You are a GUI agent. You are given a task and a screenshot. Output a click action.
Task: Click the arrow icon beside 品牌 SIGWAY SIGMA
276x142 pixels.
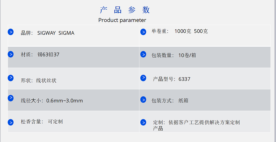tap(11, 32)
